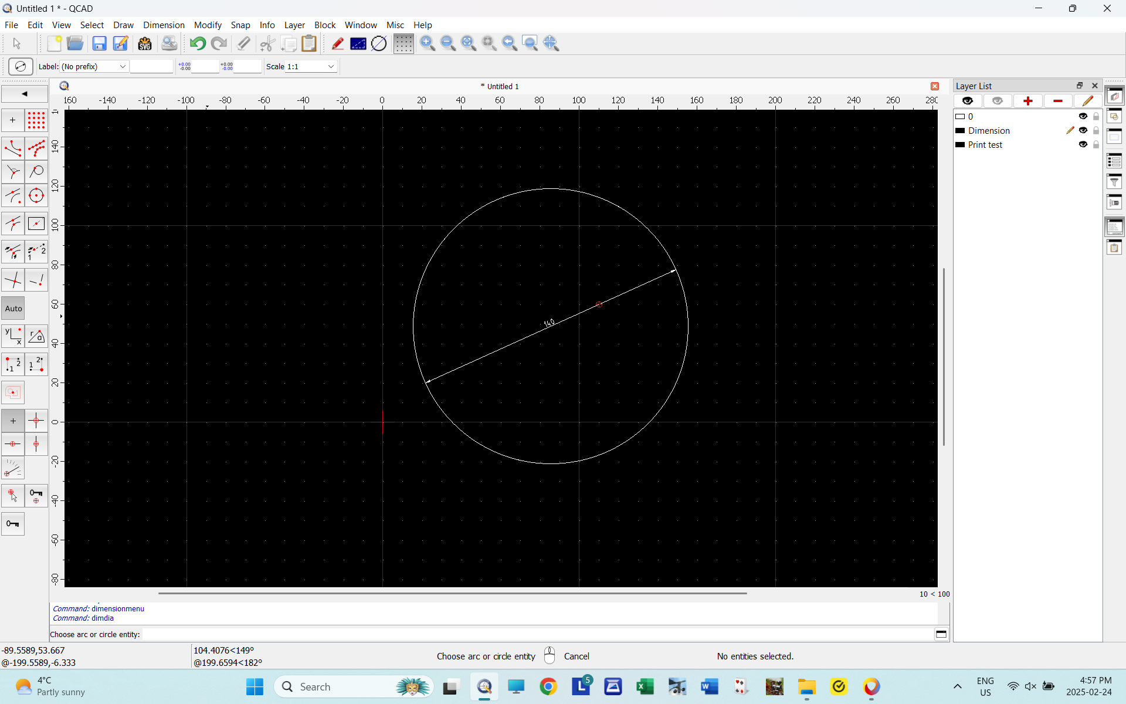Click the Zoom In toolbar icon
The image size is (1126, 704).
coord(427,43)
